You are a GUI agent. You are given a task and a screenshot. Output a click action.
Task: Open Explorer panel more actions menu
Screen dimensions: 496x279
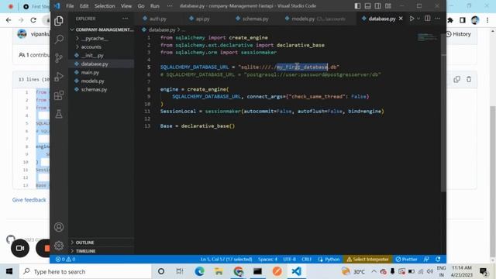point(126,19)
